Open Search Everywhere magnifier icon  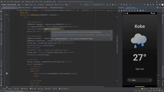tap(157, 5)
